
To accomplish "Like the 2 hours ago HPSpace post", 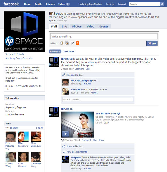I will [x=88, y=69].
